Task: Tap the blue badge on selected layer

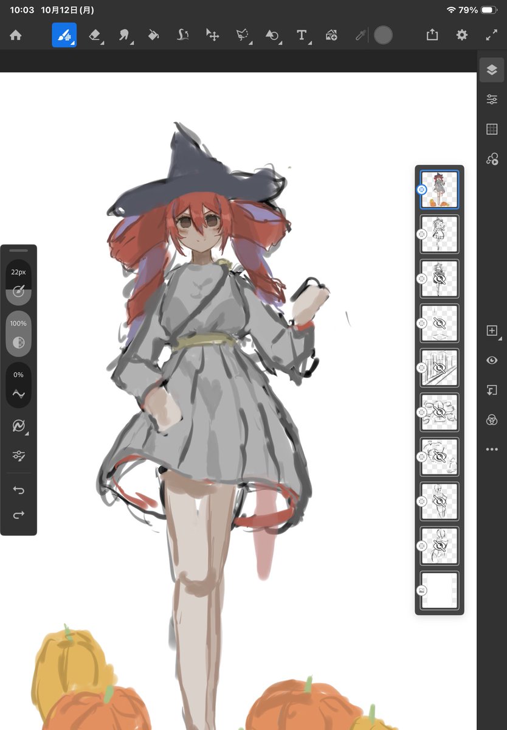Action: click(421, 189)
